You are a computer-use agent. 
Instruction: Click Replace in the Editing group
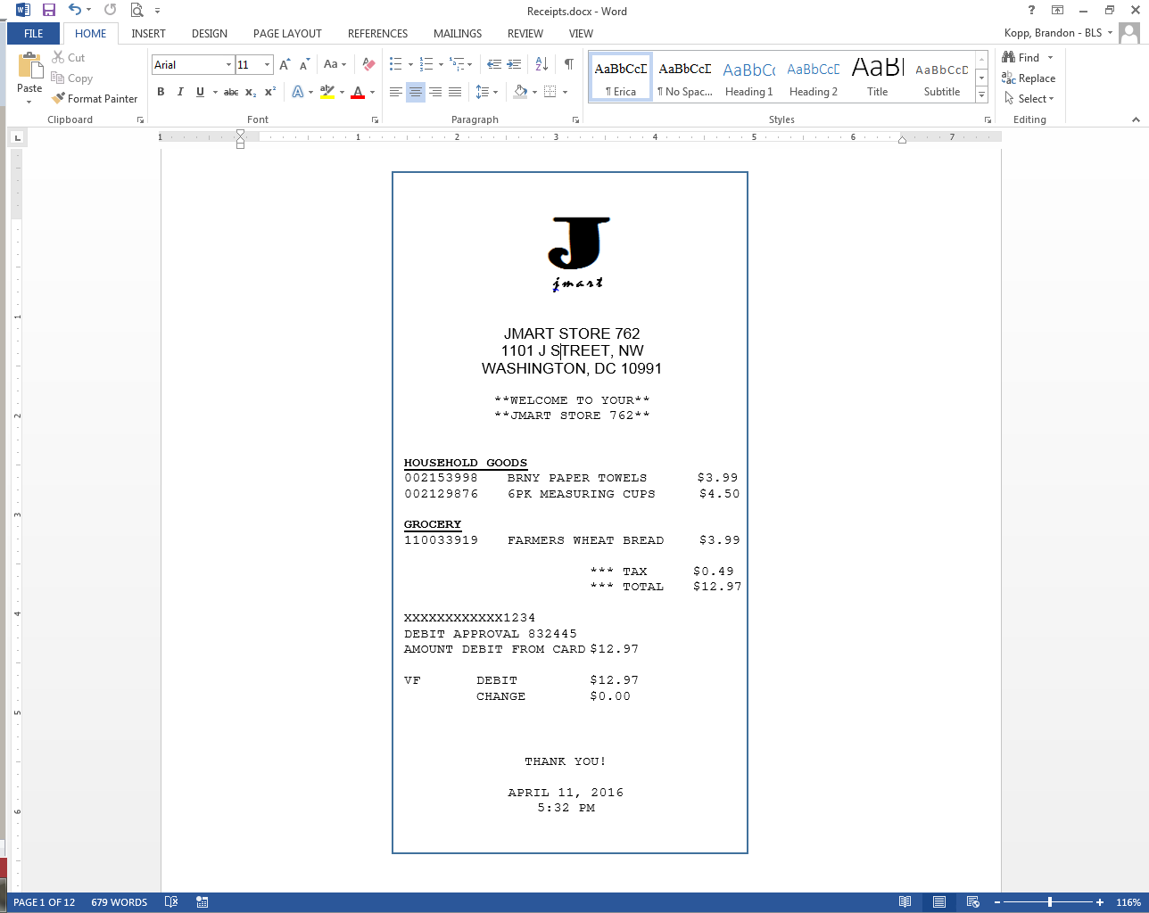coord(1029,78)
